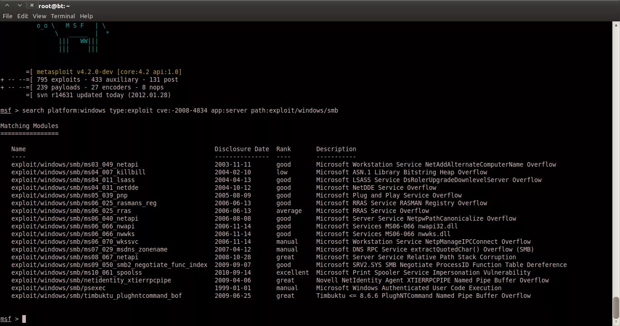
Task: Click disclosure date 1999-01-01
Action: [x=233, y=288]
